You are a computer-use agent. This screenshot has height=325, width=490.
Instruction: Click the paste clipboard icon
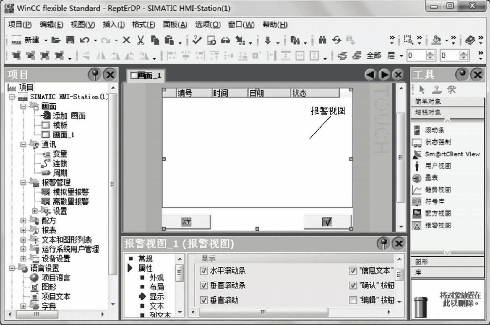click(169, 40)
